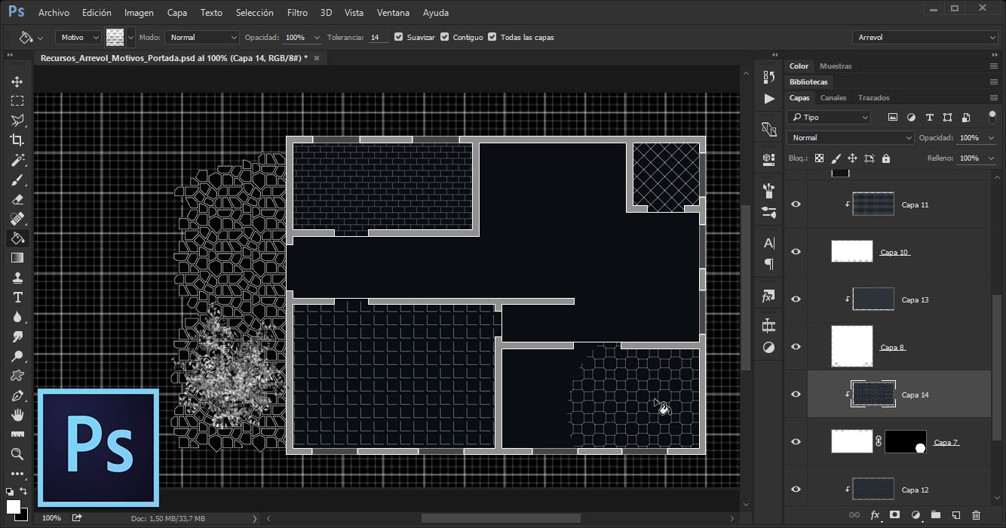This screenshot has width=1006, height=528.
Task: Open the Actions play panel icon
Action: click(x=768, y=99)
